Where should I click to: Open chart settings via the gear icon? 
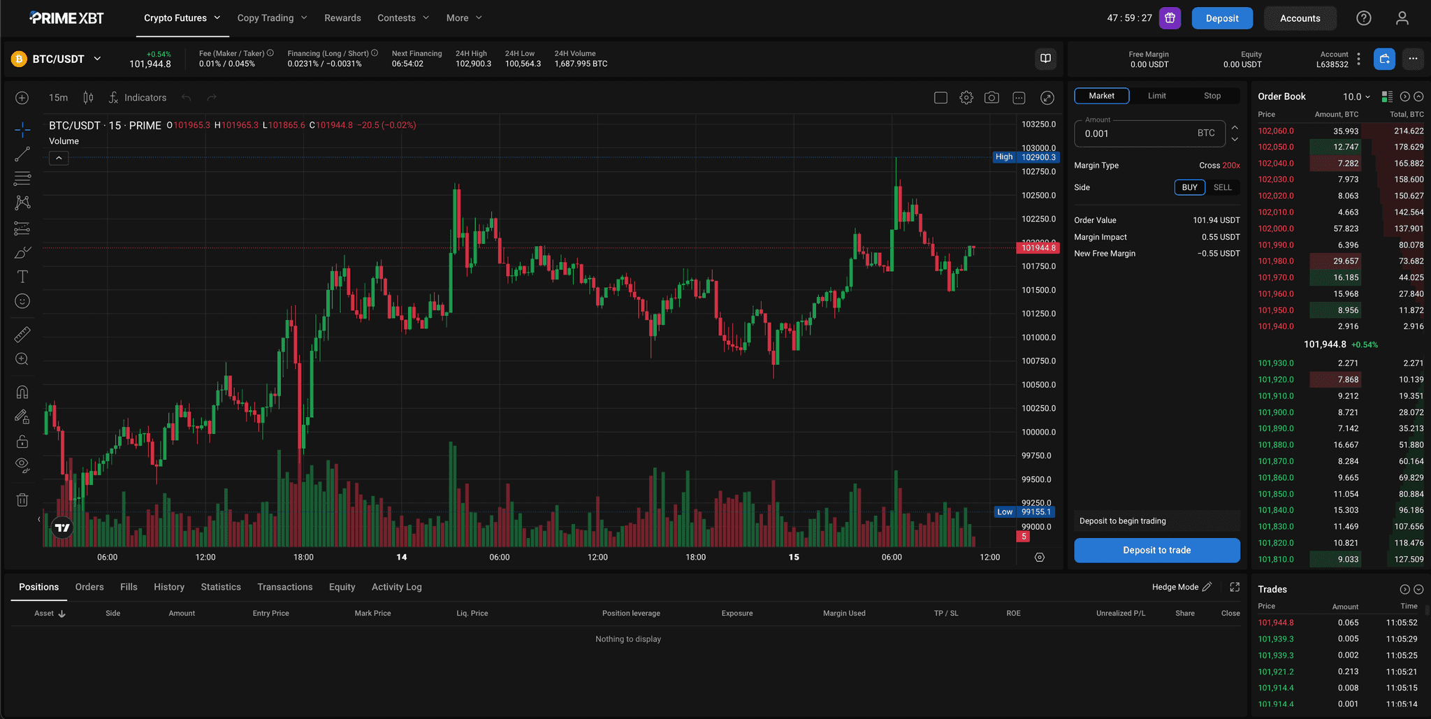click(966, 97)
